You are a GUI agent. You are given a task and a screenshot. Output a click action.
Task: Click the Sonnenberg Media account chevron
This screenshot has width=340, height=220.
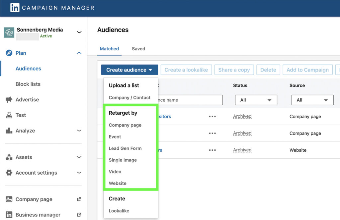tap(79, 32)
